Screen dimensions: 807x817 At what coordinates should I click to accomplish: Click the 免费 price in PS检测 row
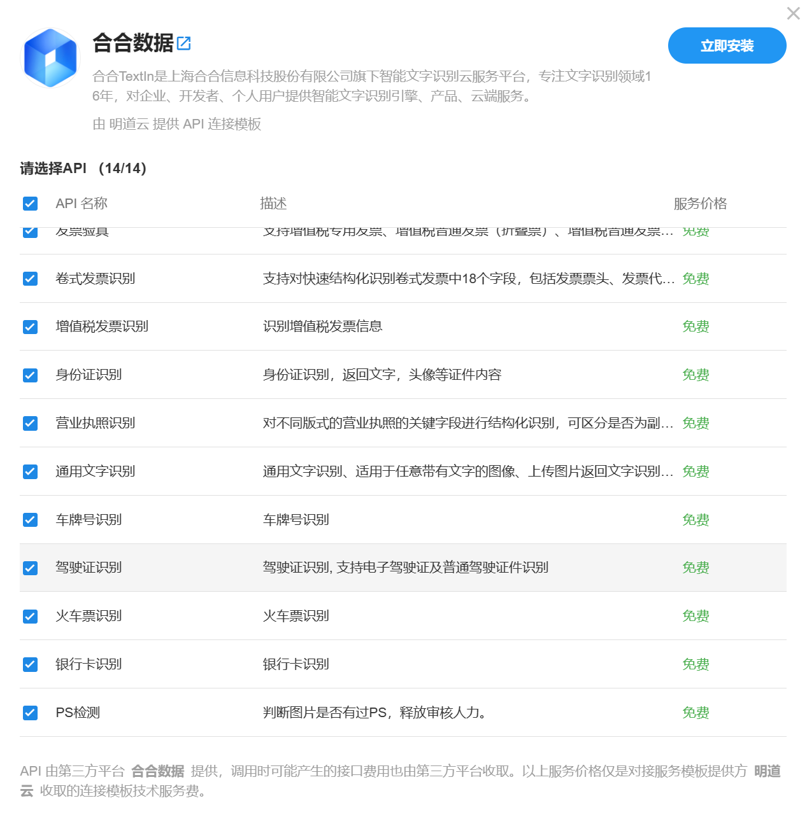pyautogui.click(x=696, y=713)
